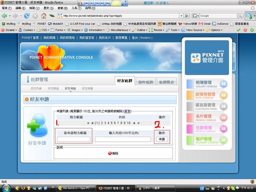256x192 pixels.
Task: Open the Gmail bookmark
Action: 204,24
